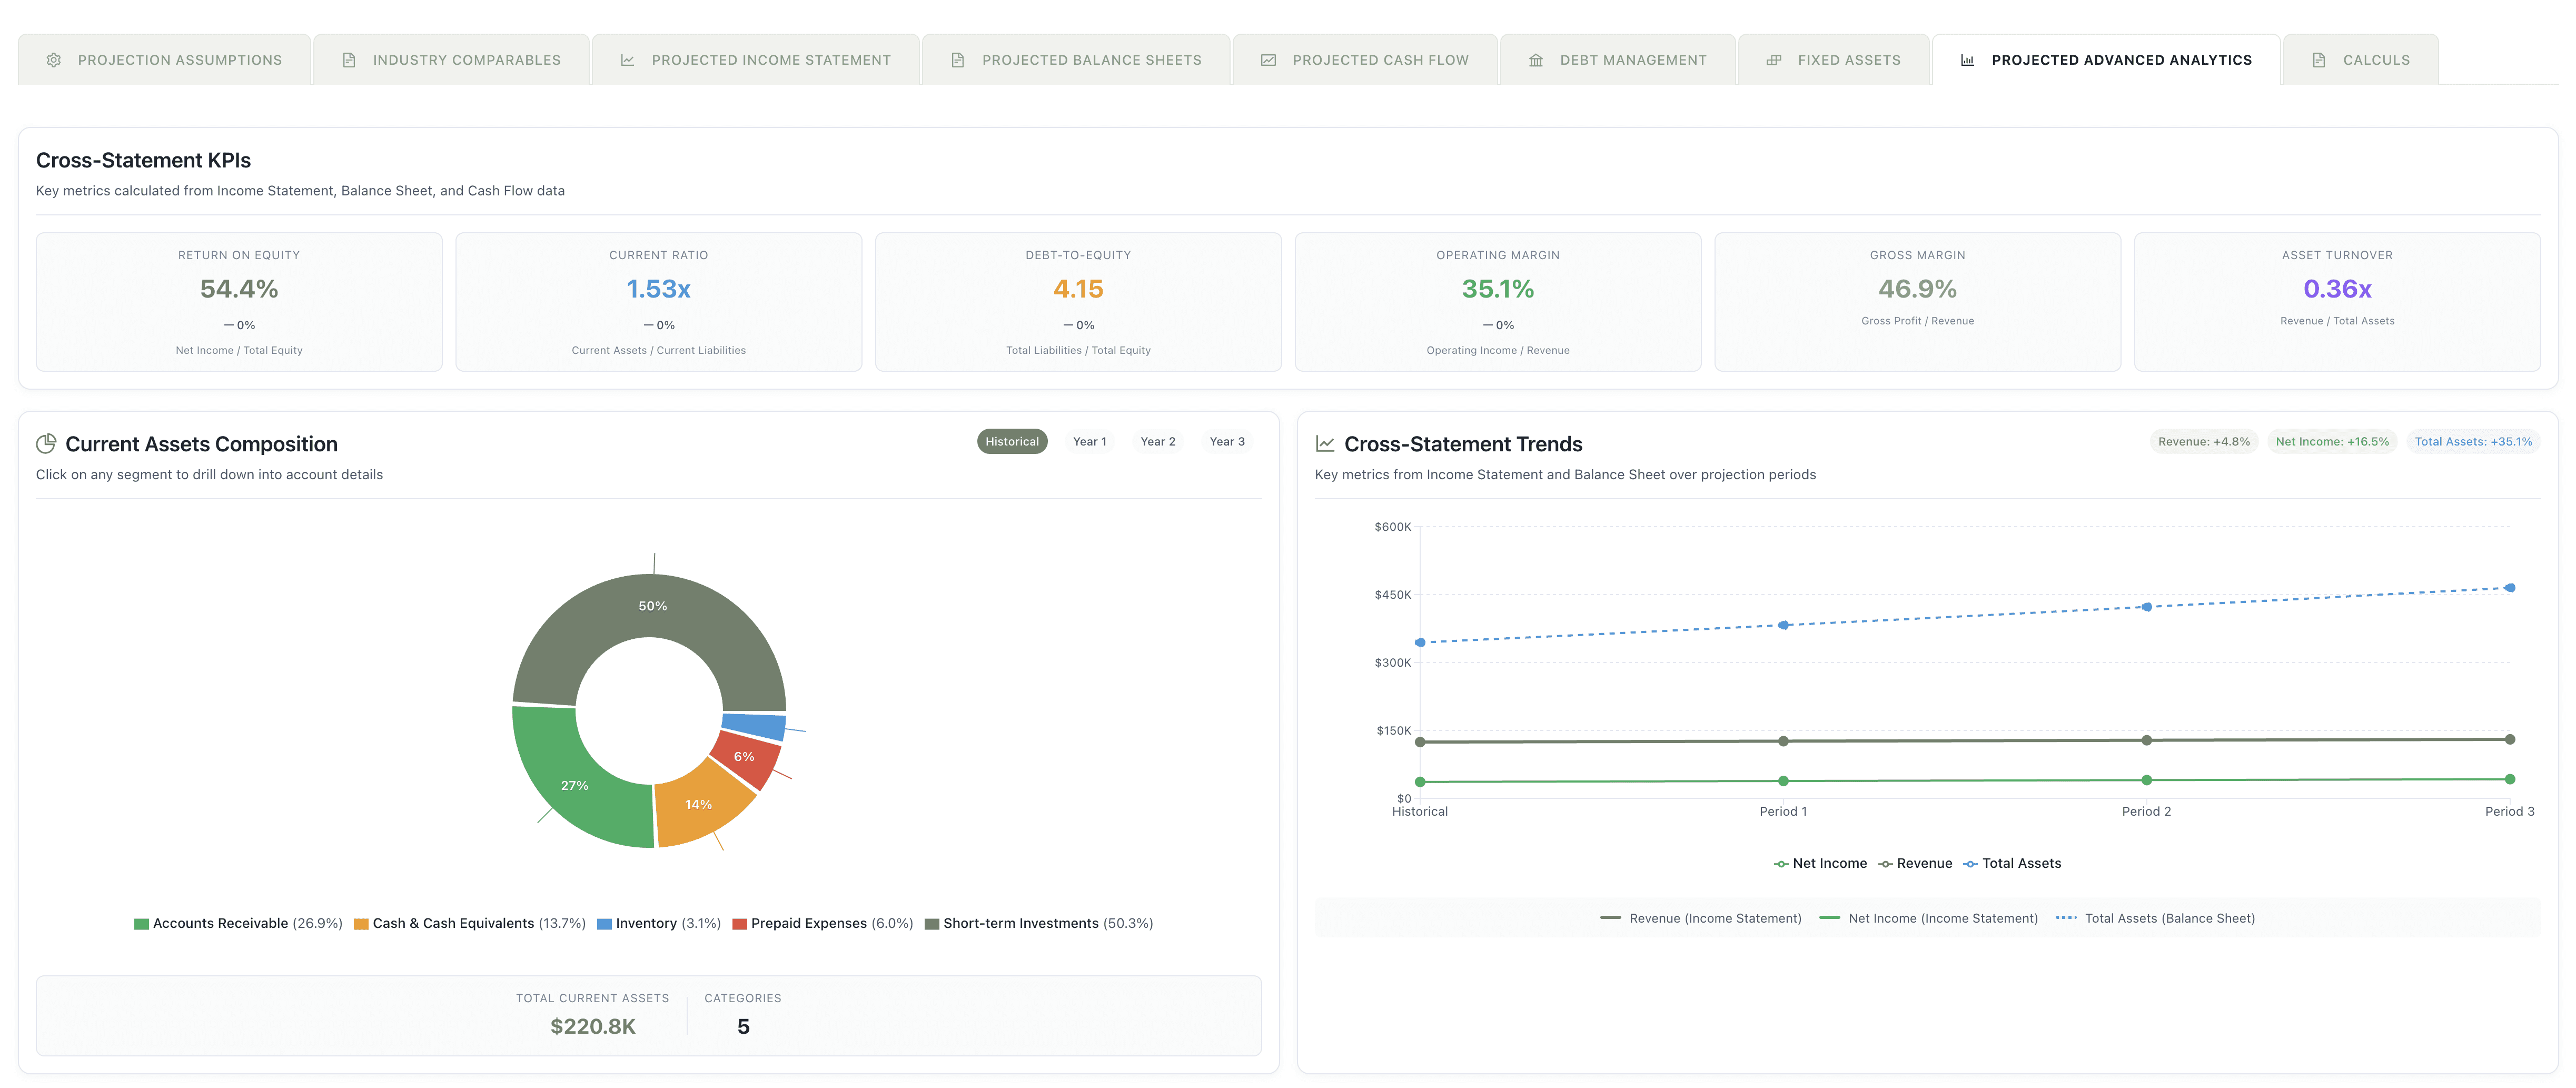Screen dimensions: 2576x1088
Task: Click the gear icon on Projection Assumptions tab
Action: pos(54,60)
